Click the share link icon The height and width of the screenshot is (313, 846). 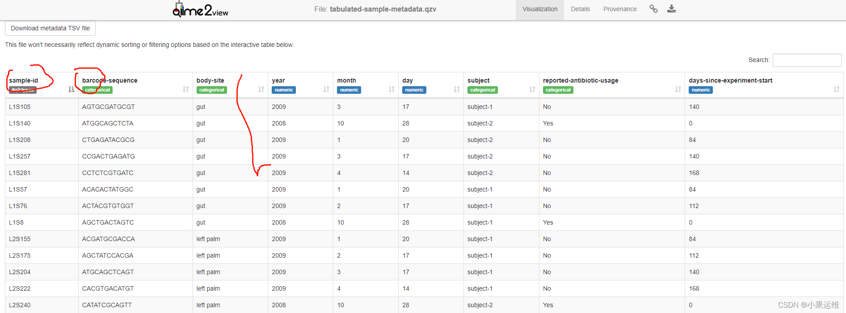tap(653, 9)
